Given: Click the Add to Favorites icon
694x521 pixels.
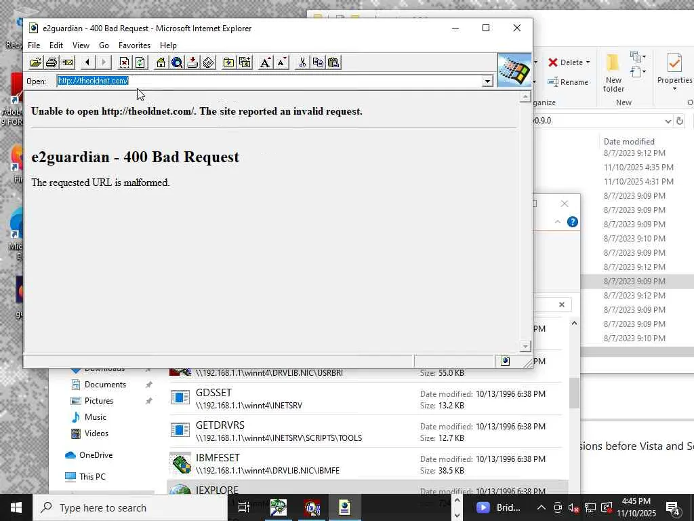Looking at the screenshot, I should point(244,62).
